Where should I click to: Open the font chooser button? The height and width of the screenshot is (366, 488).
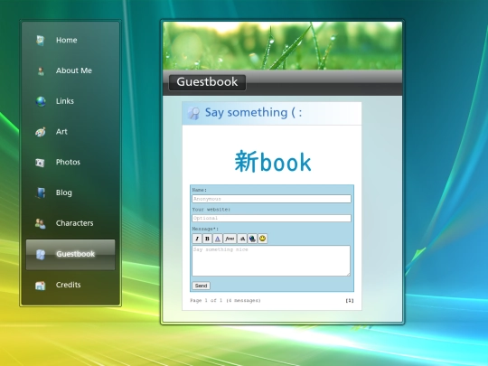[x=230, y=239]
